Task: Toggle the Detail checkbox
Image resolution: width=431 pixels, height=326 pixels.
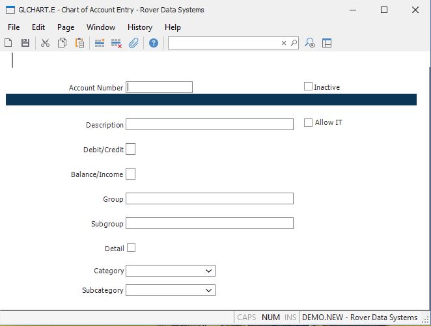Action: pos(131,248)
